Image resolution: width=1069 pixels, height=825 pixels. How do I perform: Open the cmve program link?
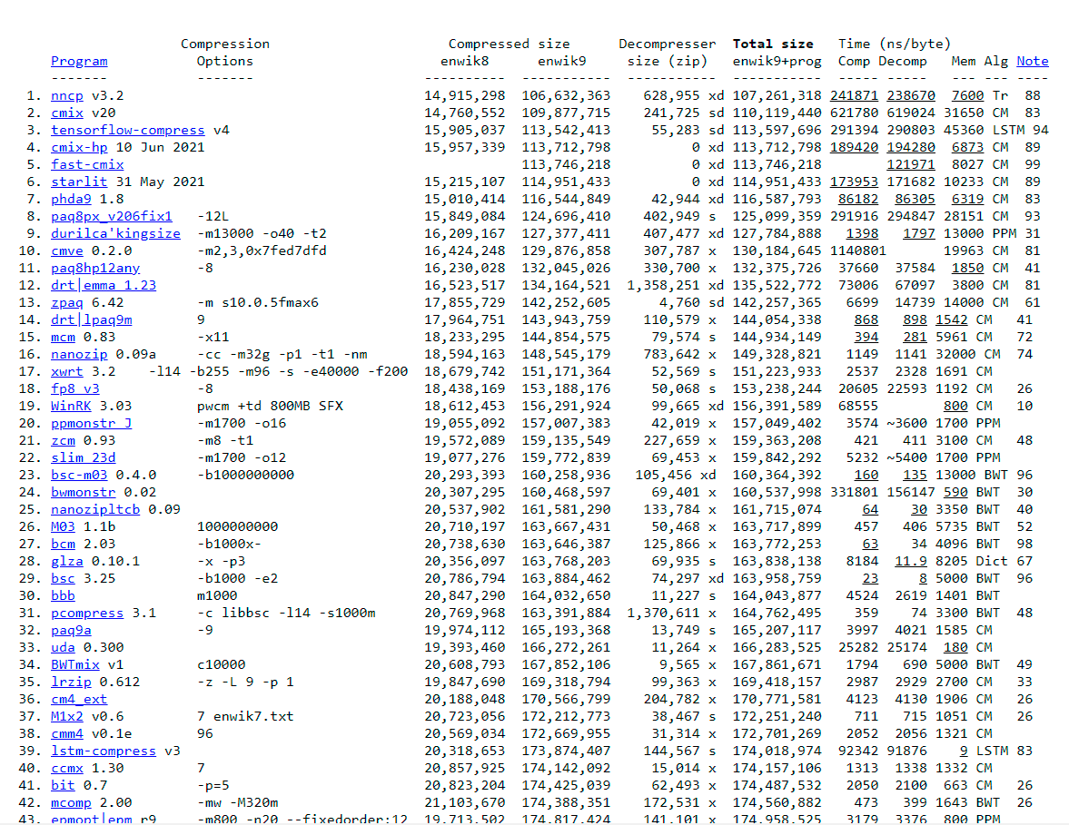67,250
